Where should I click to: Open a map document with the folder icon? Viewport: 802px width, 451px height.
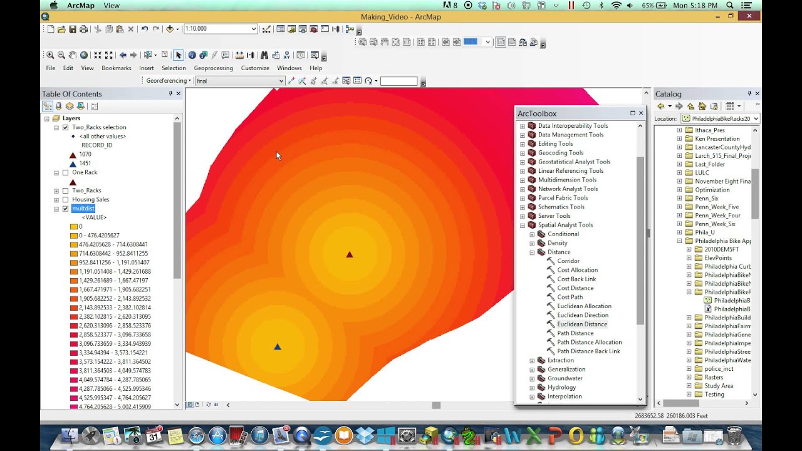click(61, 29)
